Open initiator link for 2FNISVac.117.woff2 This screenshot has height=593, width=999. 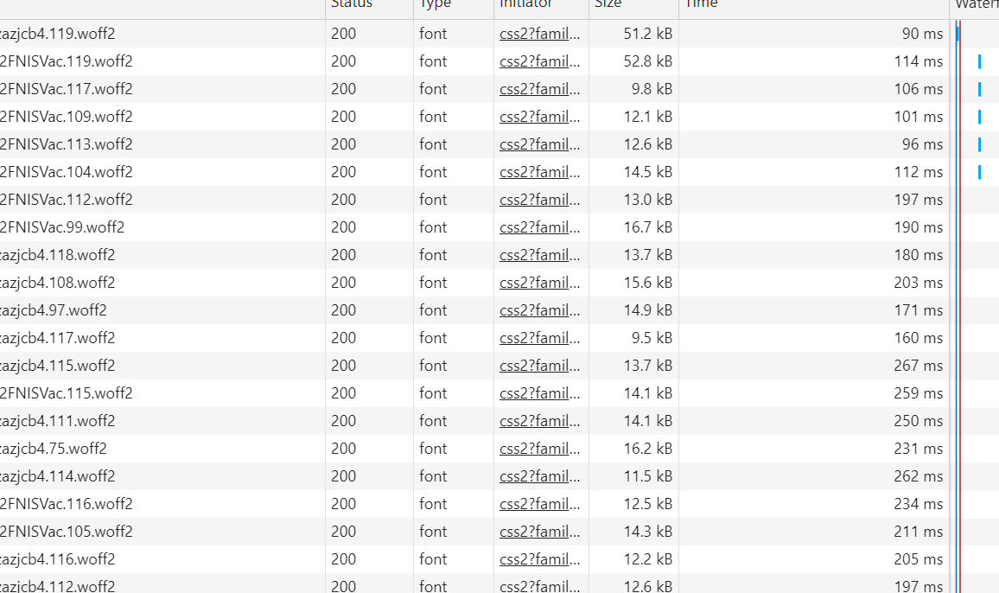point(540,89)
